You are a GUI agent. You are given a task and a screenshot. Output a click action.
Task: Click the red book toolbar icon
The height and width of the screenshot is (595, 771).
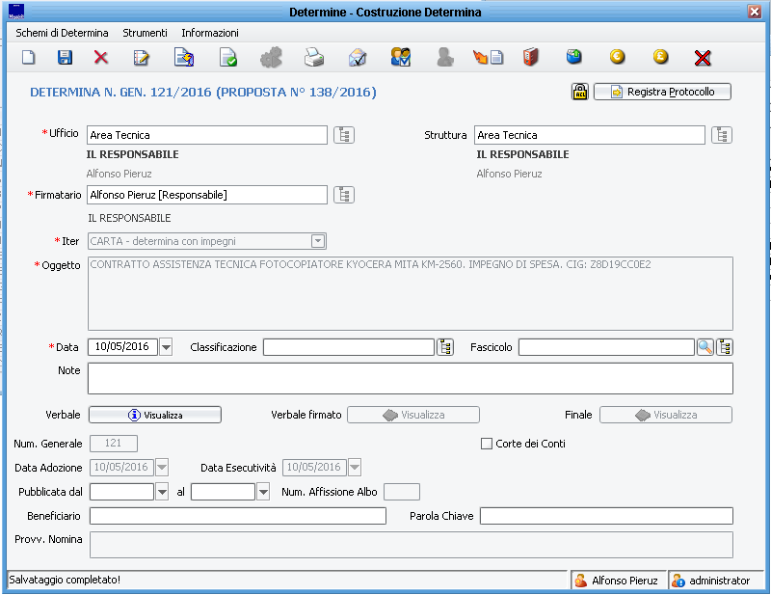point(530,58)
